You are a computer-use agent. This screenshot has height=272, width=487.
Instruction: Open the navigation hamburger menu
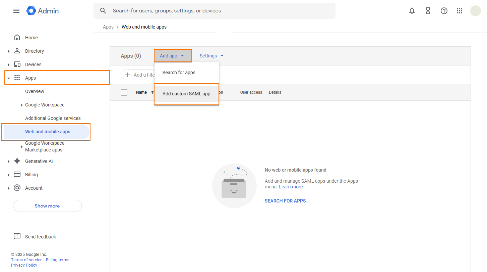[16, 10]
